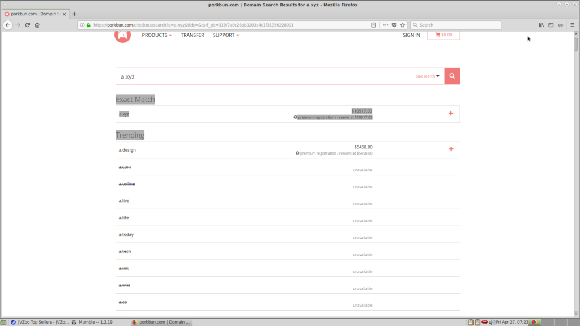Close the porkbun.com tab
This screenshot has width=580, height=326.
pos(65,14)
